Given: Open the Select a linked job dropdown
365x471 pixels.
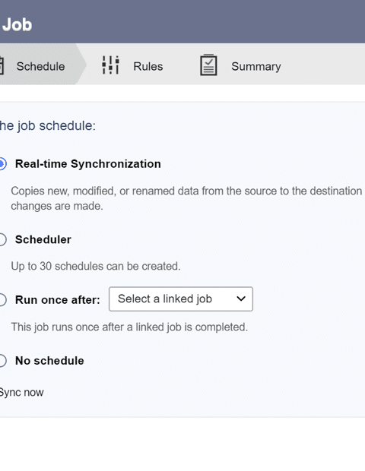Looking at the screenshot, I should (181, 299).
